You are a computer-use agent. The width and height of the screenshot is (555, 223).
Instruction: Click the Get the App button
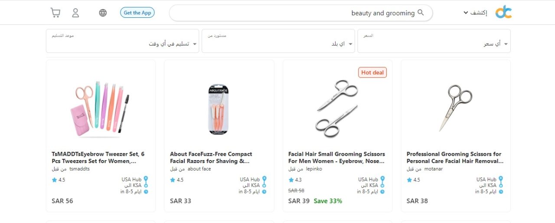[x=137, y=13]
